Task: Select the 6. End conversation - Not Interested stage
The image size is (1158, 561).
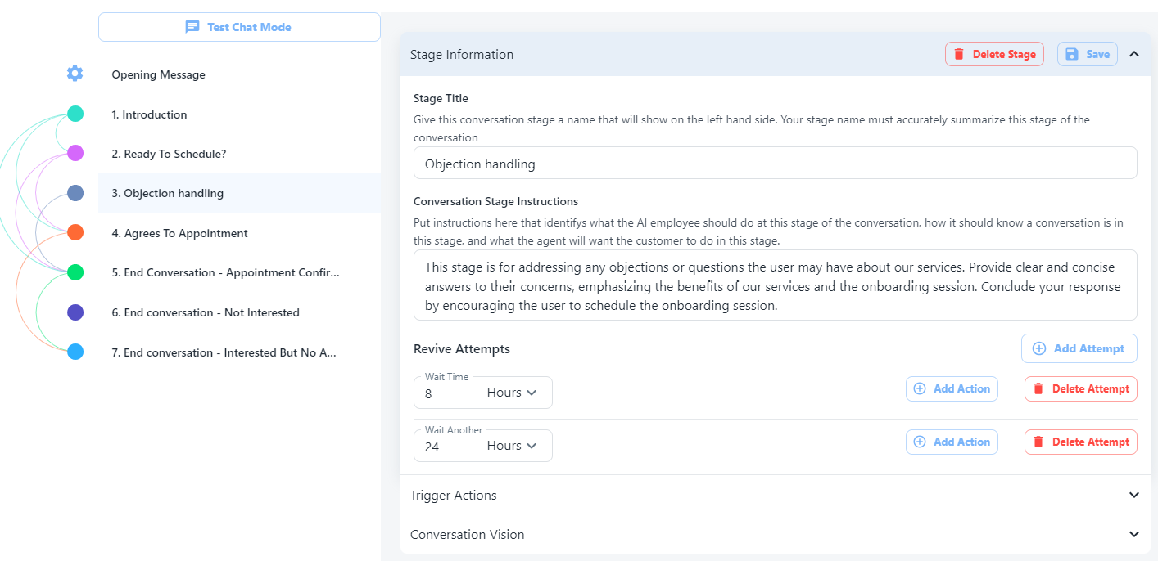Action: coord(206,312)
